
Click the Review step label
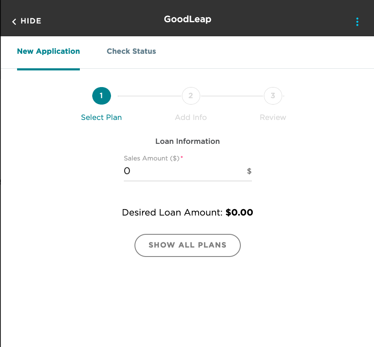click(x=273, y=117)
